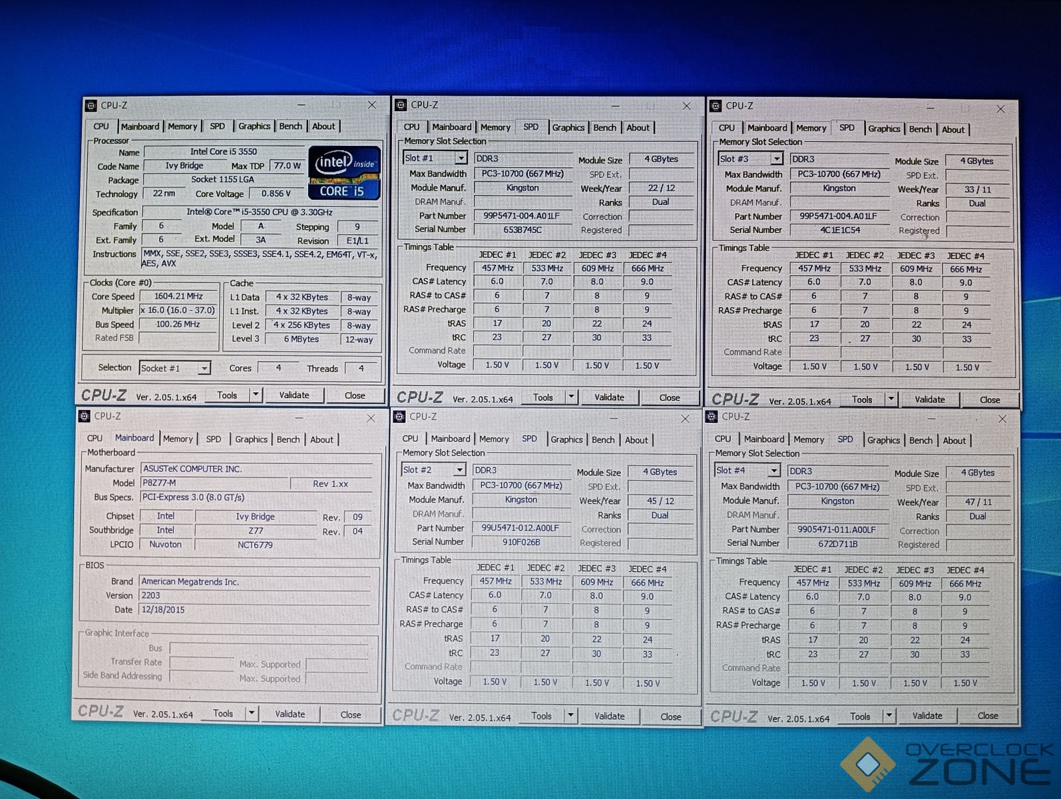
Task: Click CPU-Z title icon in the Motherboard window
Action: point(84,416)
